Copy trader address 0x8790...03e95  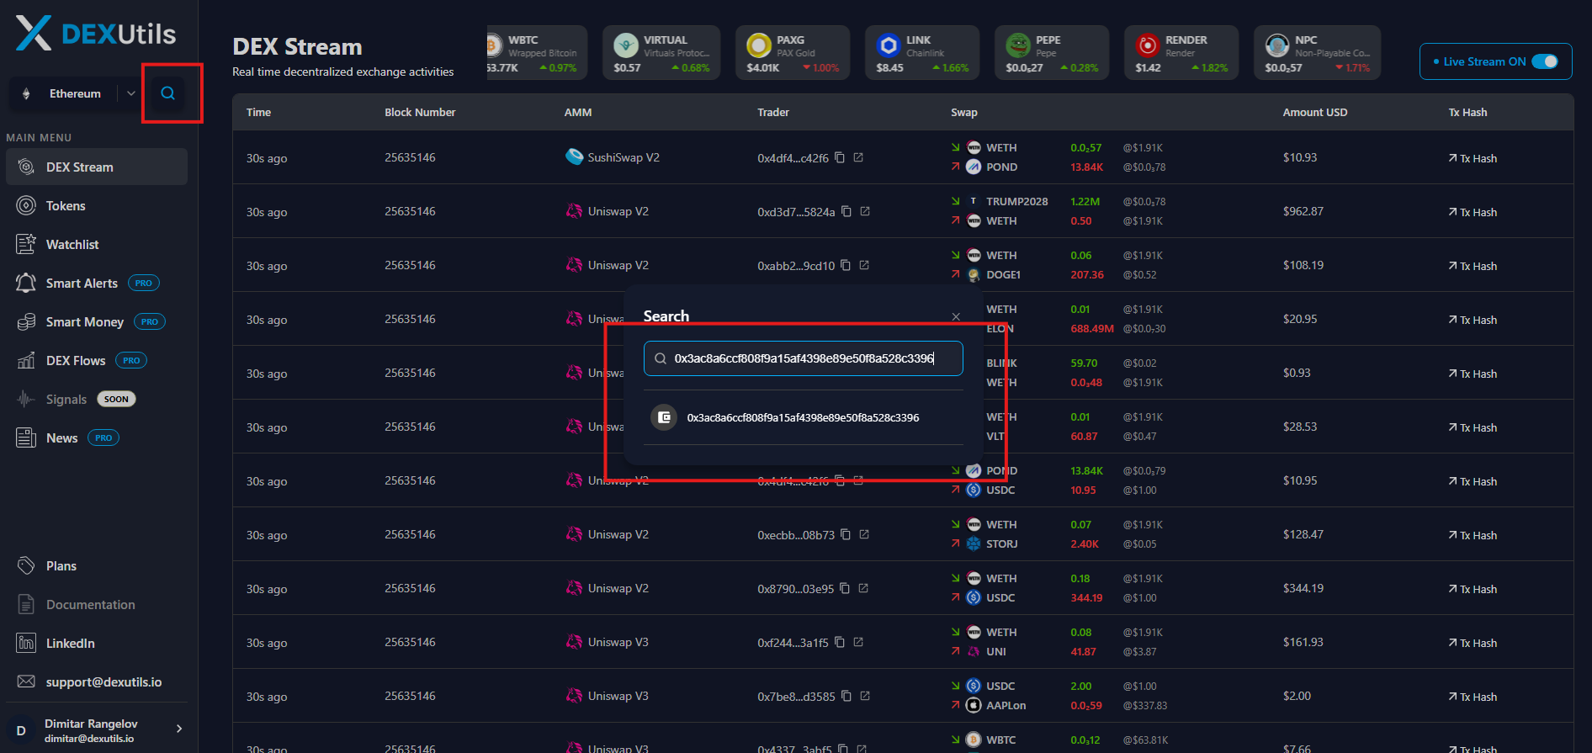(845, 588)
